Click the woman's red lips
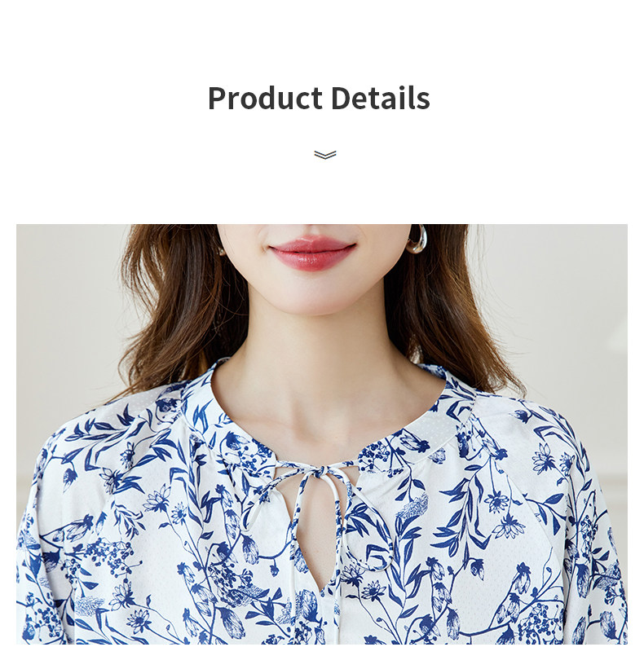 312,253
